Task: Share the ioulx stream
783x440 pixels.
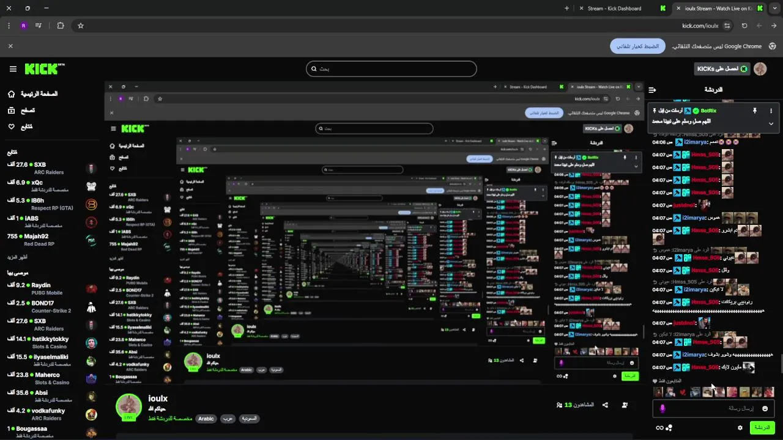Action: point(605,405)
